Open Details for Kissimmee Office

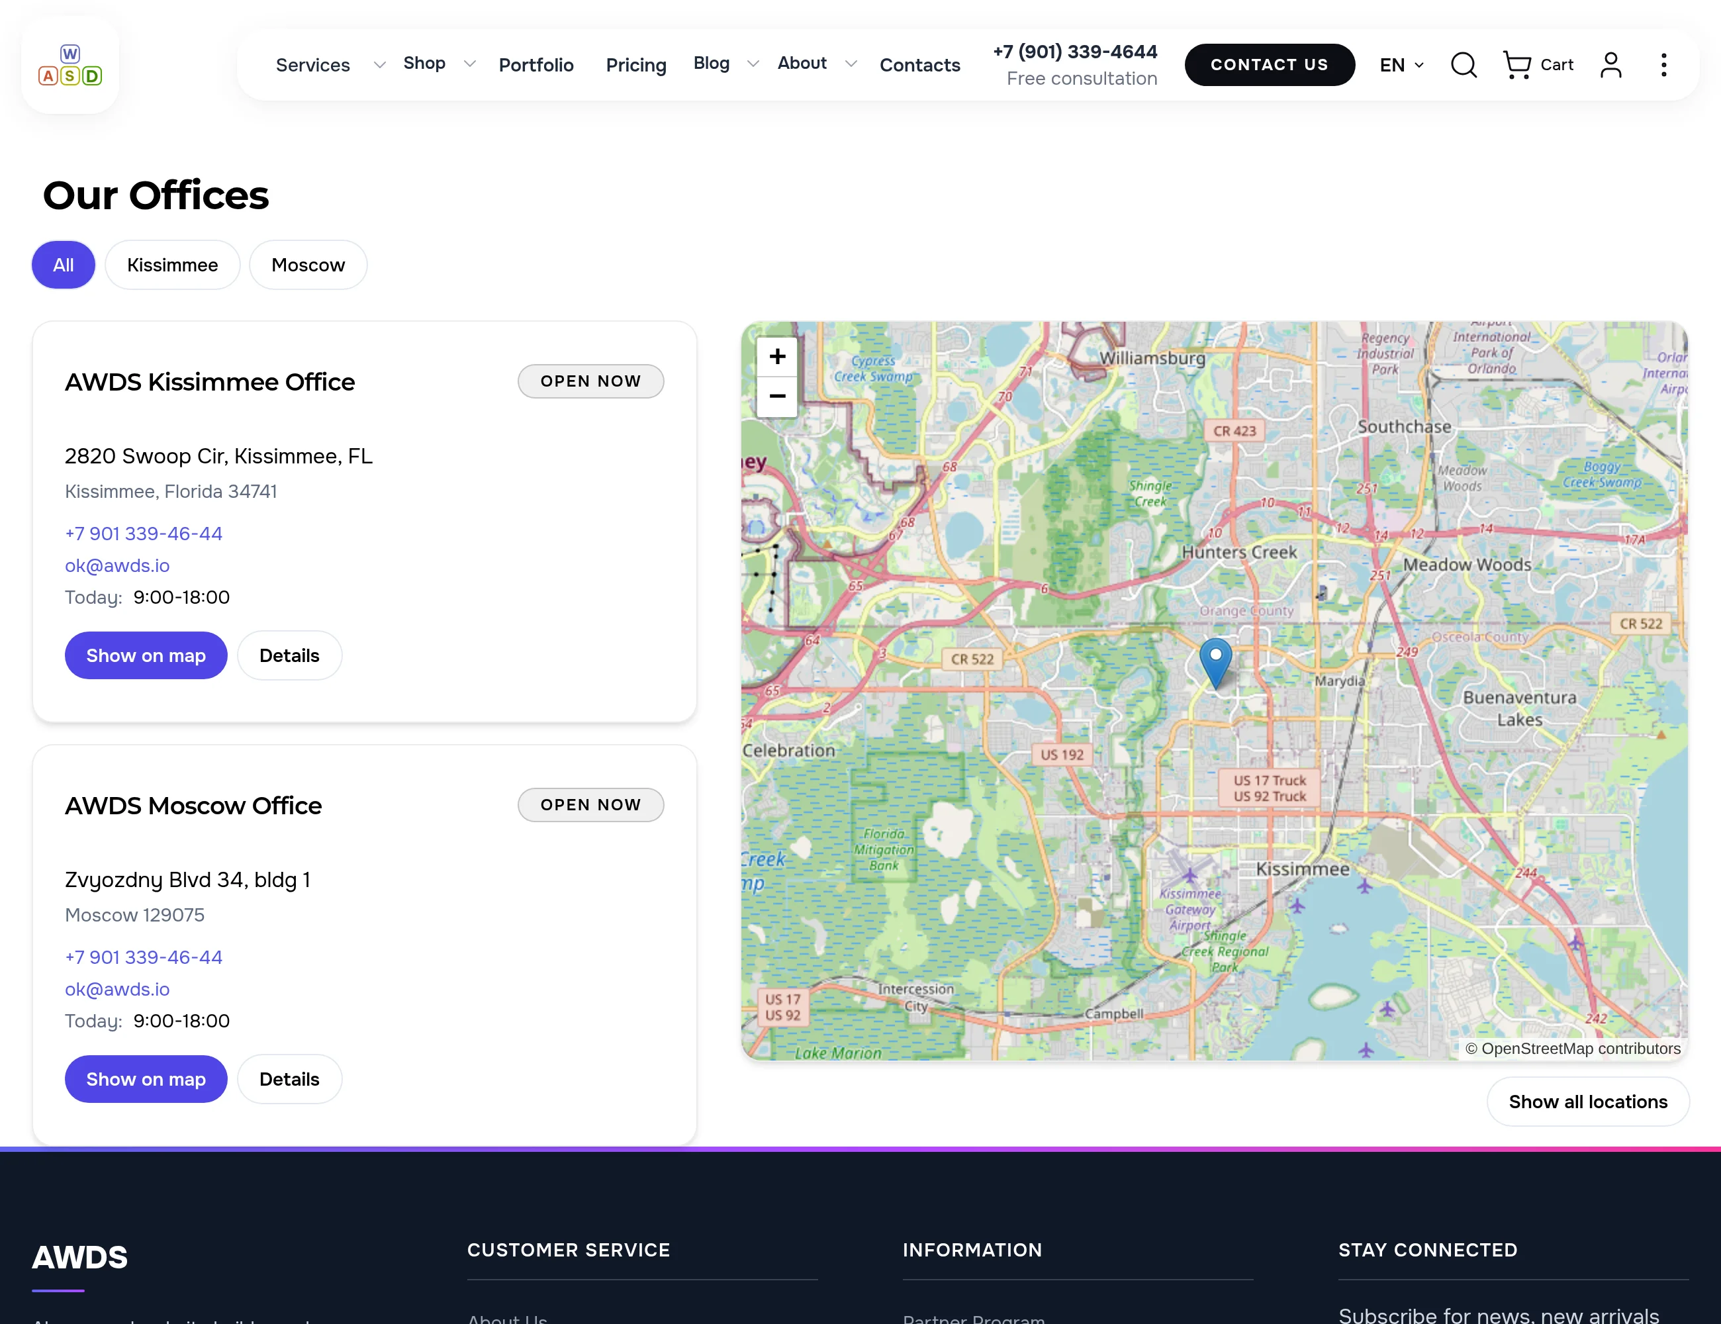point(289,655)
